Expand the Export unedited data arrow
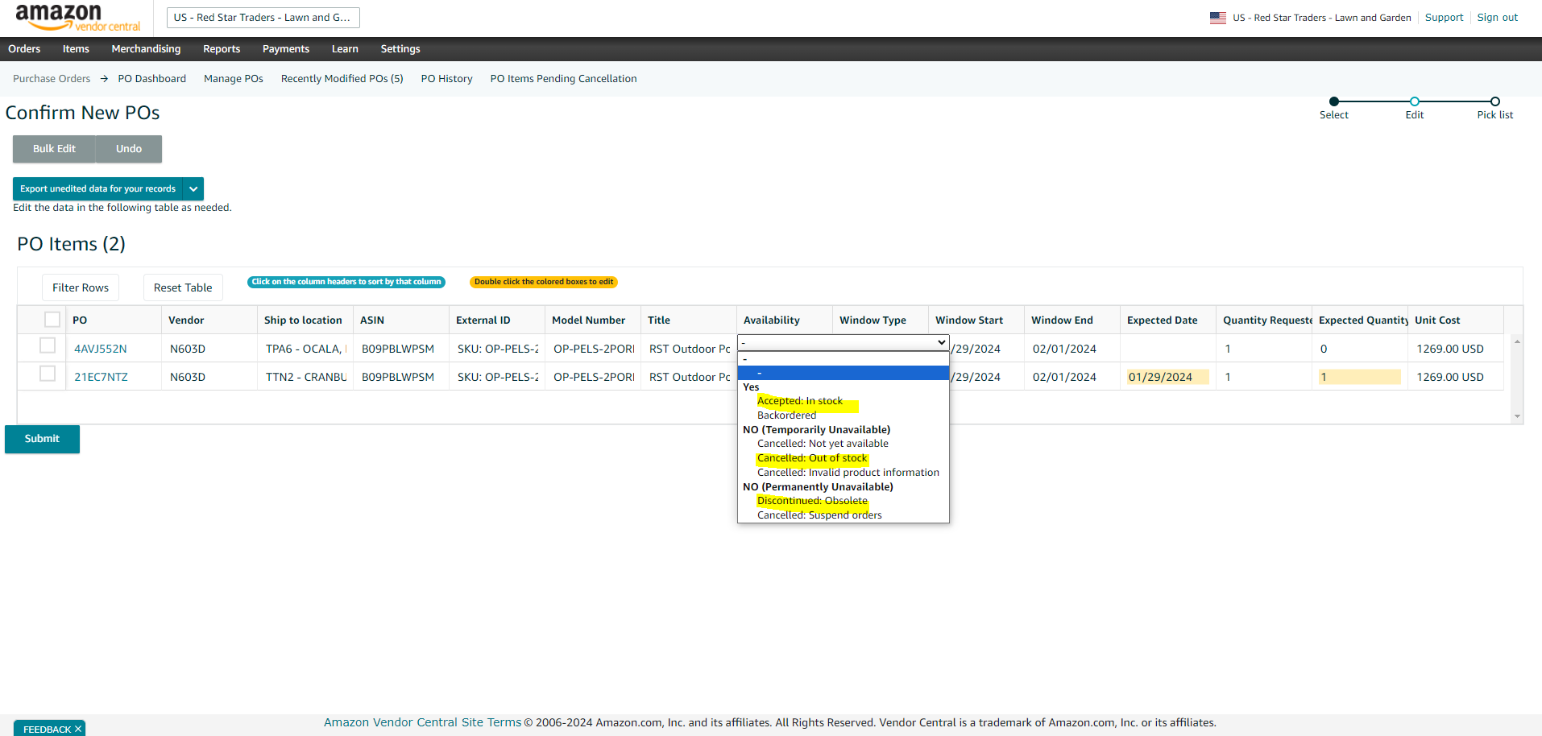Image resolution: width=1542 pixels, height=736 pixels. tap(193, 189)
